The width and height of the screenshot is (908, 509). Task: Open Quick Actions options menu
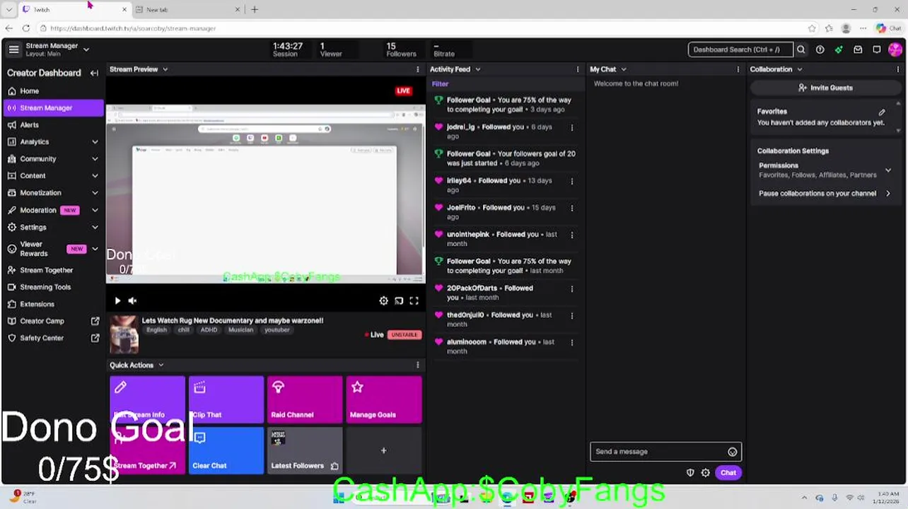(417, 365)
